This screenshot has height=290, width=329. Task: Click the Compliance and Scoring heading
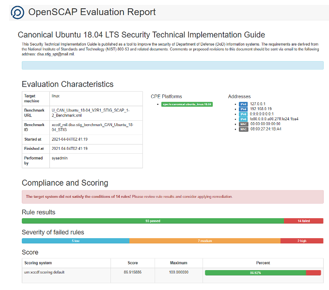(65, 183)
